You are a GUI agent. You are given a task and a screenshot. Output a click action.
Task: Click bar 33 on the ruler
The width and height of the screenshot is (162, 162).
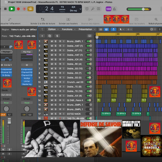point(118,34)
